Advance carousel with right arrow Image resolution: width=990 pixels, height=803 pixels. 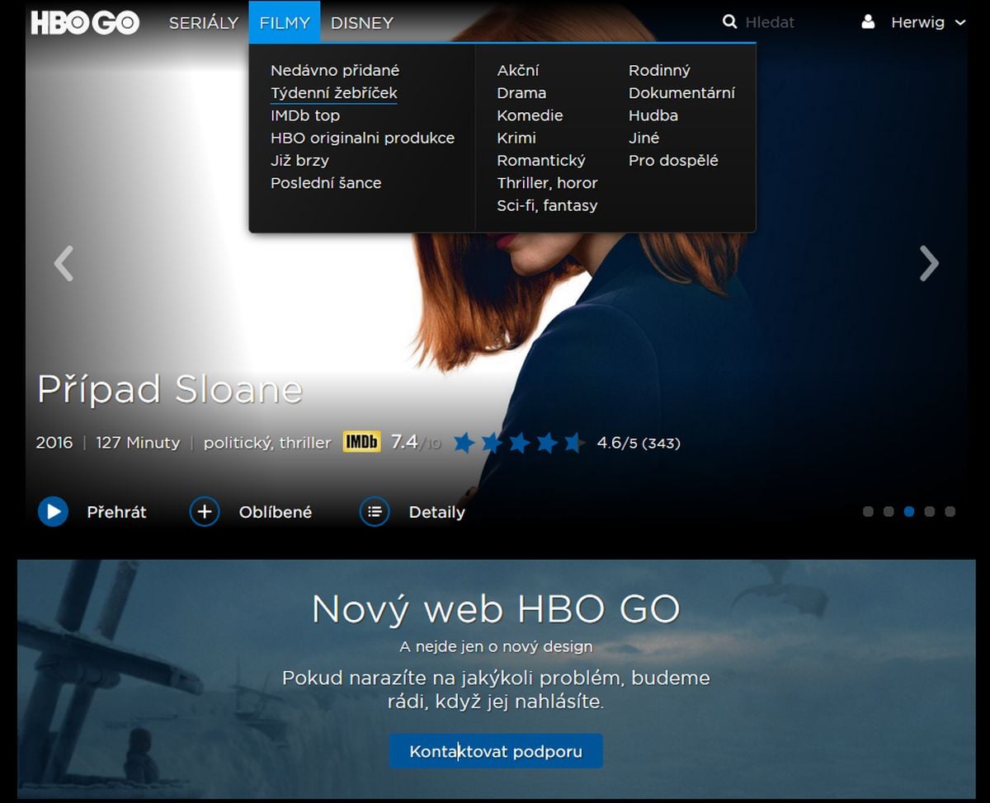[x=929, y=263]
